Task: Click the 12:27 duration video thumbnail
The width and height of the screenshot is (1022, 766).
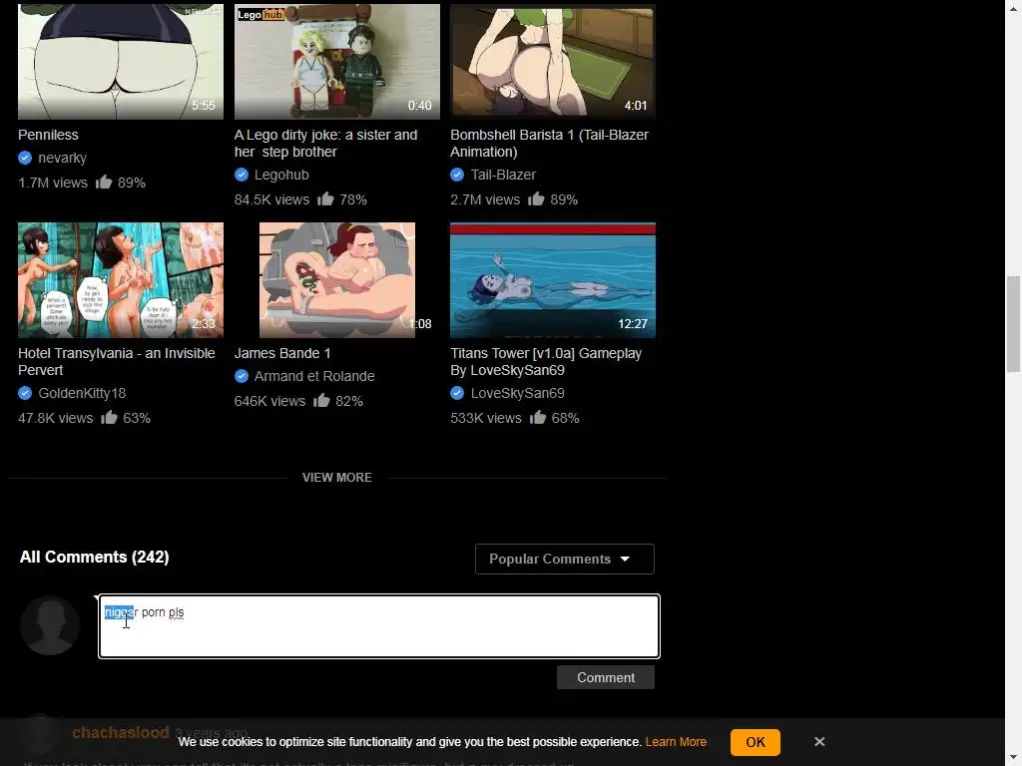Action: 553,280
